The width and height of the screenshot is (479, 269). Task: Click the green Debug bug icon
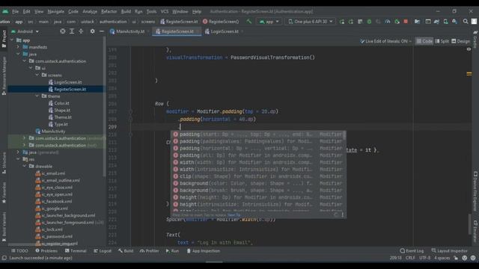point(369,22)
